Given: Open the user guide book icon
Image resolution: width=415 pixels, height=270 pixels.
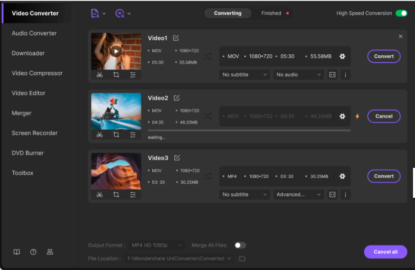Looking at the screenshot, I should click(17, 252).
